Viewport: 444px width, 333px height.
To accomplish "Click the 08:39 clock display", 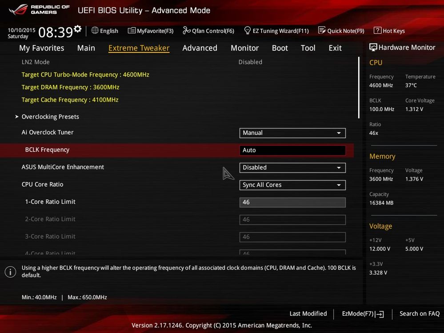I will coord(56,32).
